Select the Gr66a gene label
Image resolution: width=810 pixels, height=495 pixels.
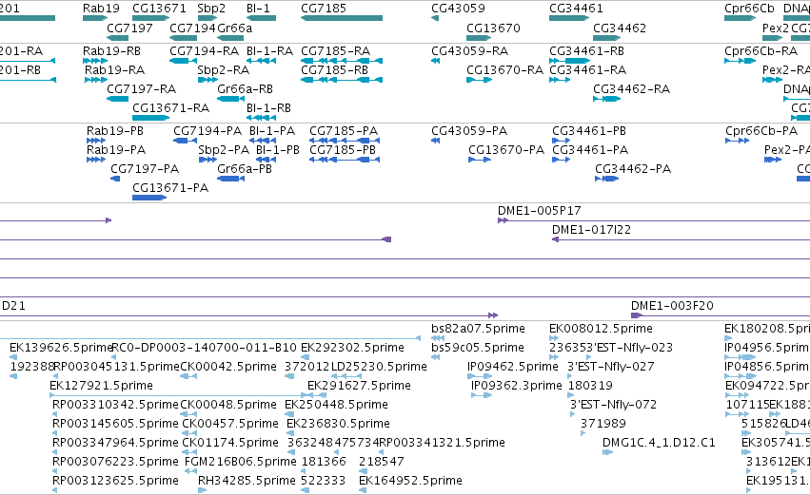tap(234, 28)
